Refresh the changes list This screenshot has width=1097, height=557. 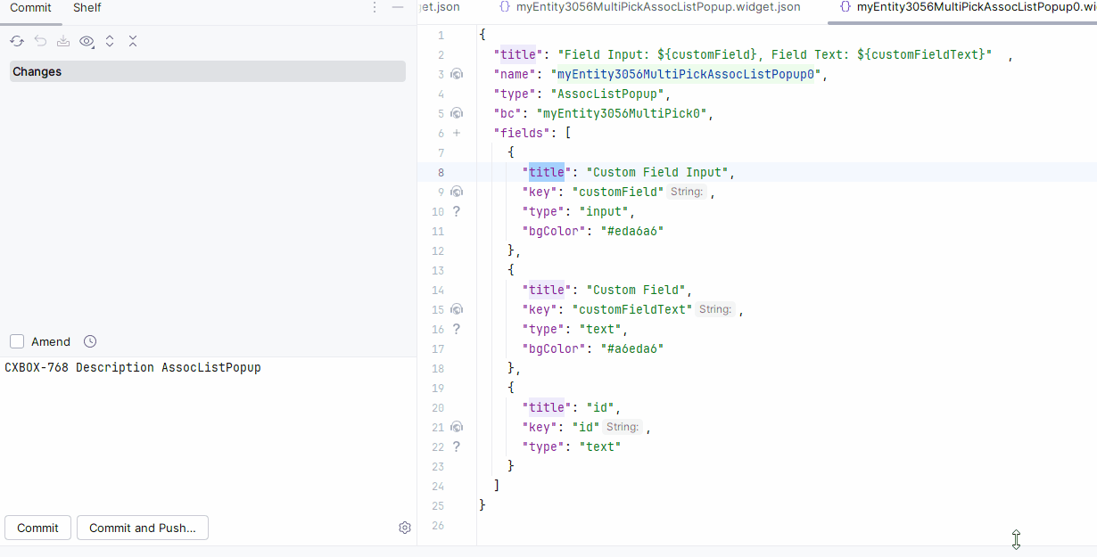tap(17, 41)
